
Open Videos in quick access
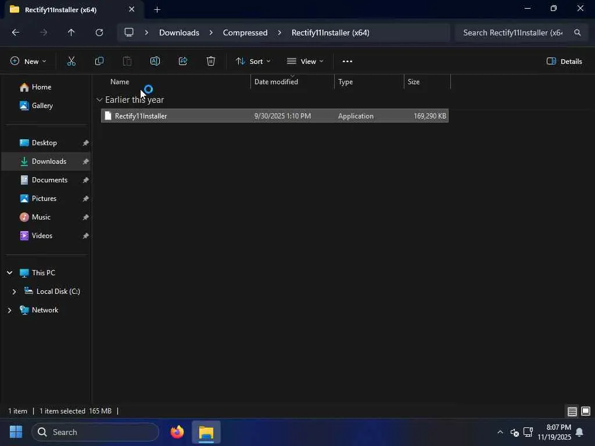coord(42,236)
